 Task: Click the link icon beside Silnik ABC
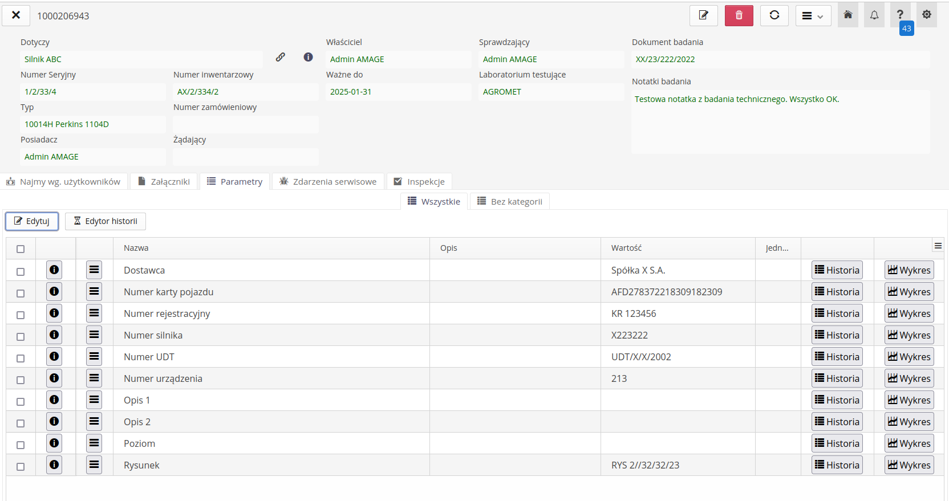[281, 57]
